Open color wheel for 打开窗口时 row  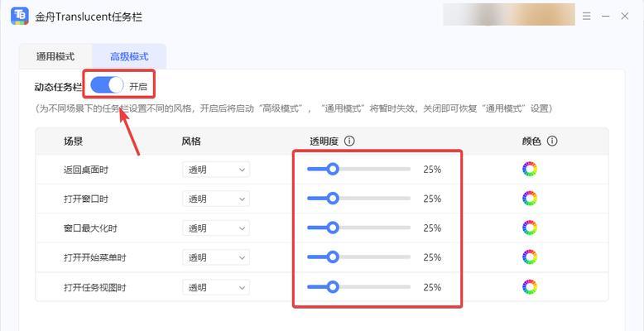click(530, 199)
